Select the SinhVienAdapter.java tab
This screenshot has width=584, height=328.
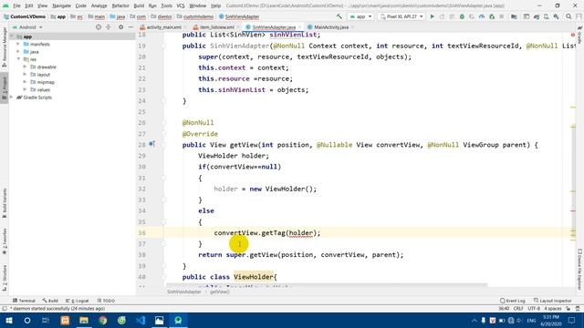274,27
